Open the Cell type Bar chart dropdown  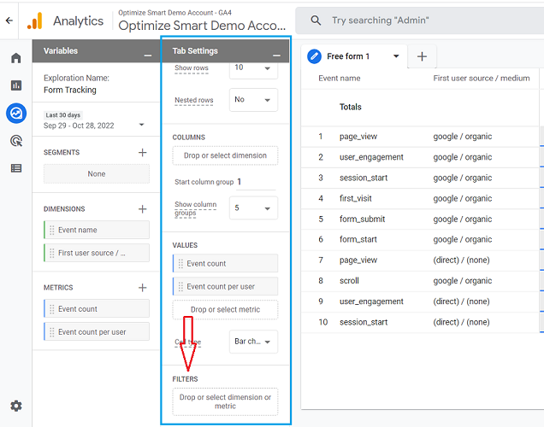click(x=254, y=342)
